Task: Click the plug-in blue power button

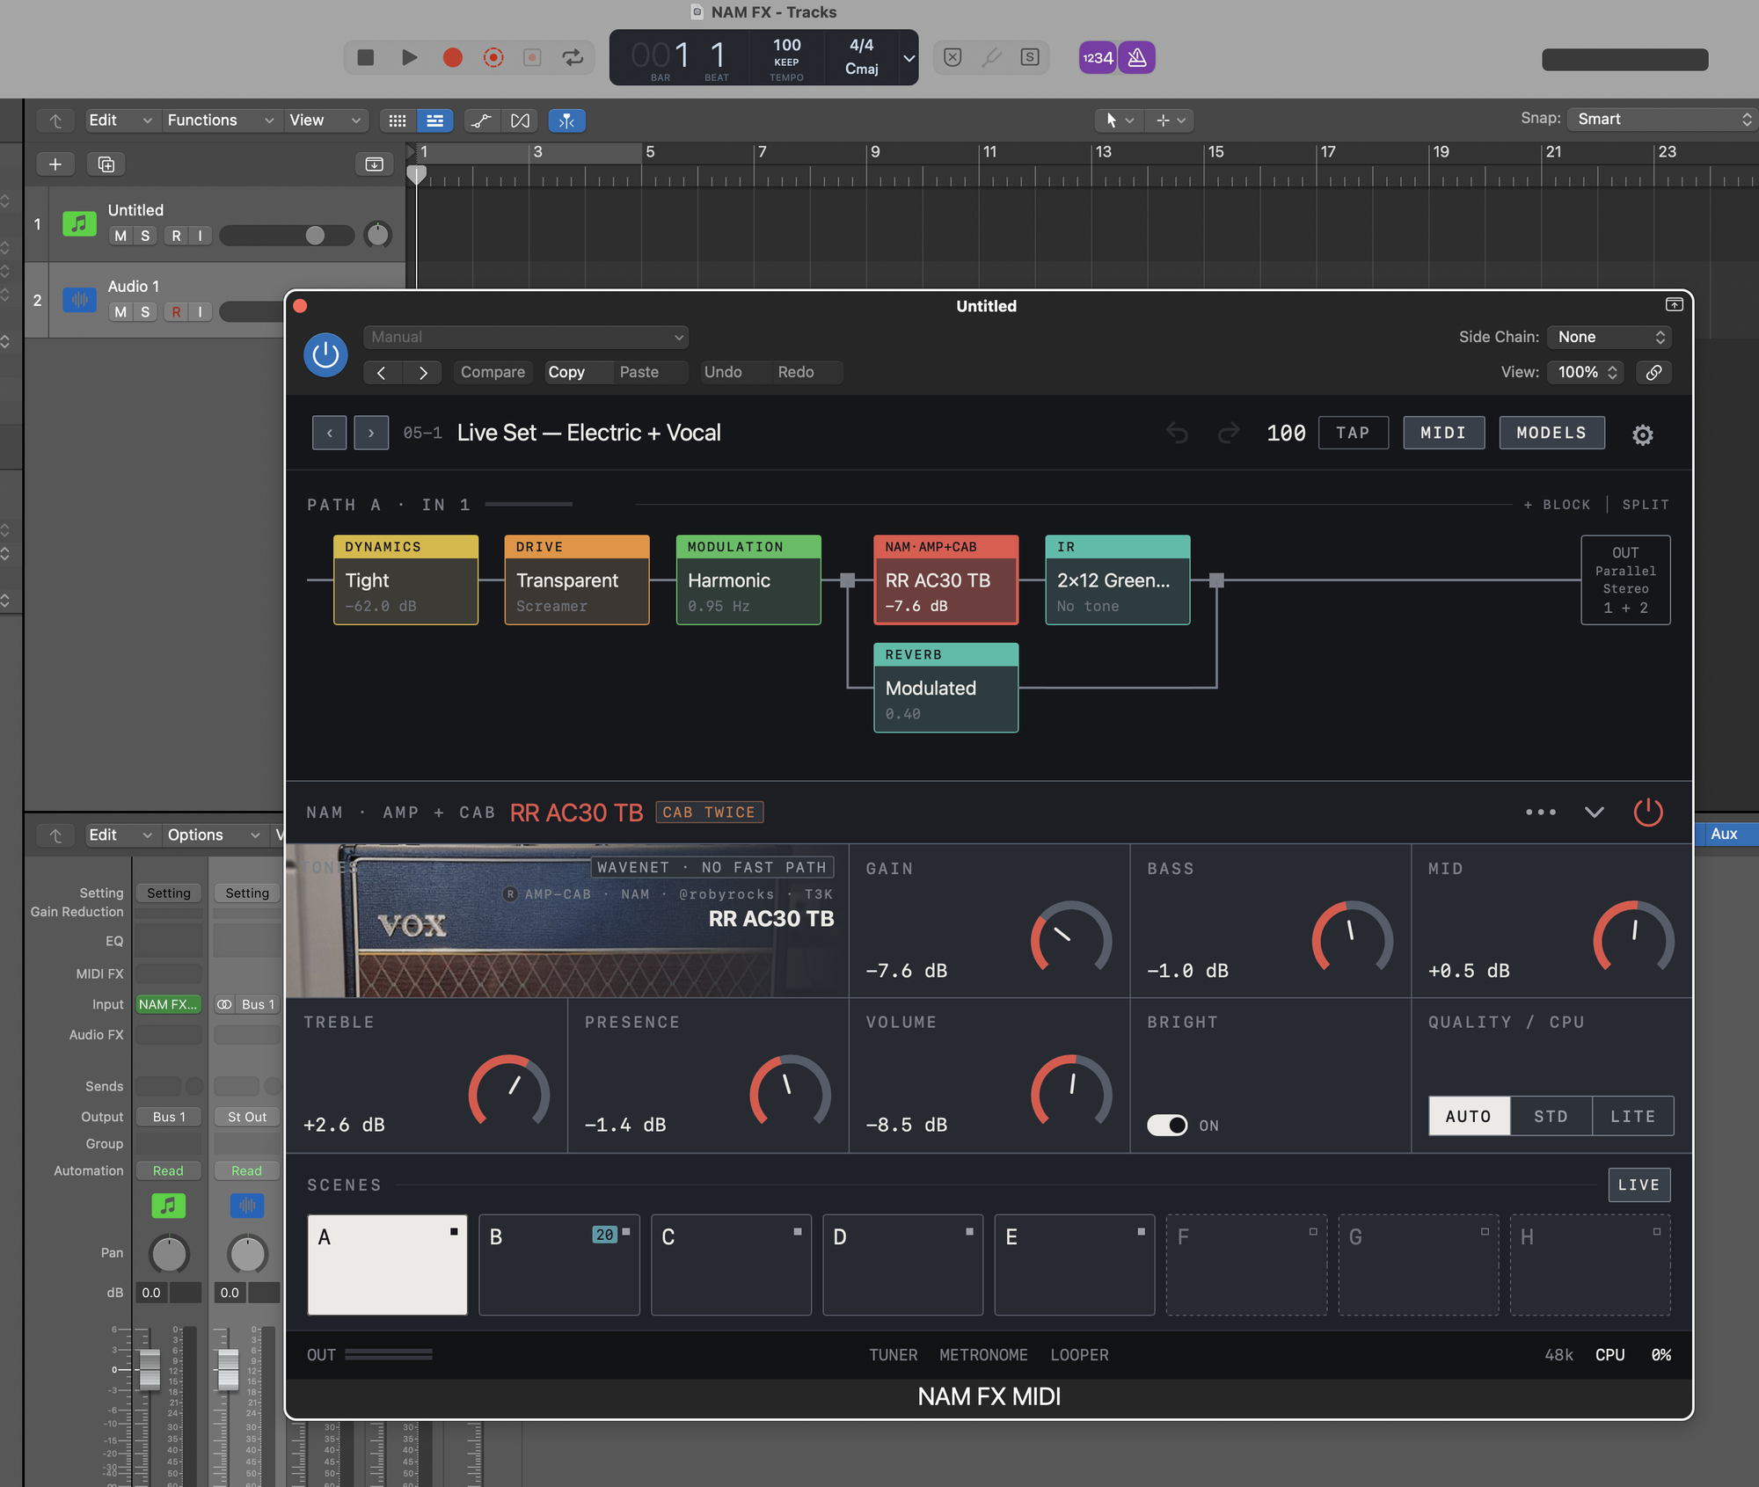Action: coord(325,355)
